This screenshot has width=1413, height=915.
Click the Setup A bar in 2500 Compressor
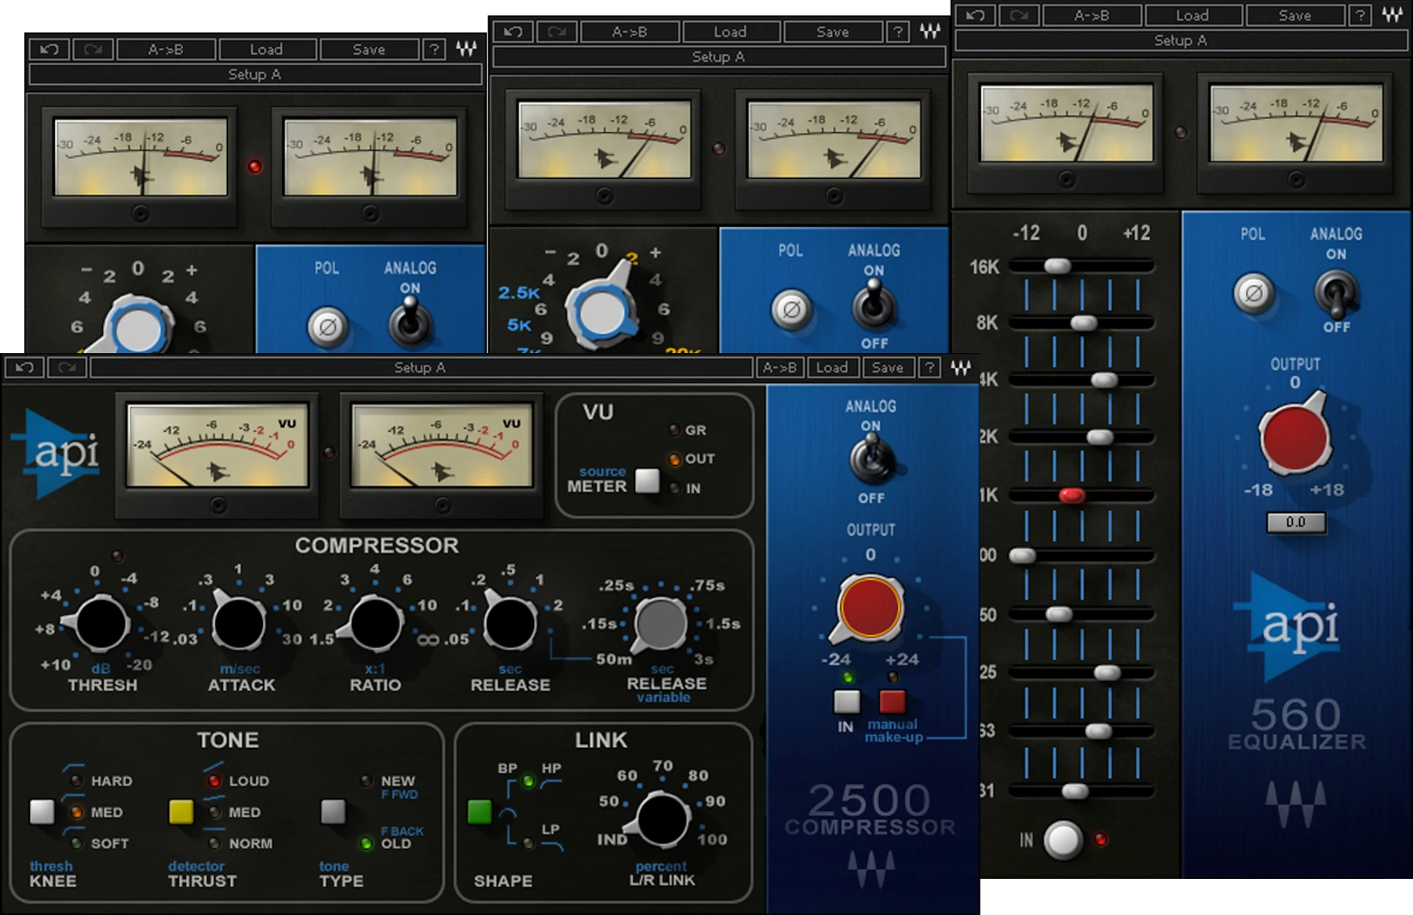click(420, 367)
